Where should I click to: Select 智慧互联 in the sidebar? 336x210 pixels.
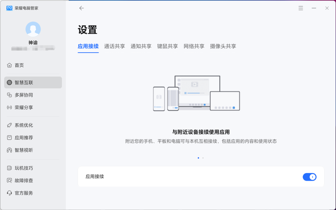pos(33,82)
